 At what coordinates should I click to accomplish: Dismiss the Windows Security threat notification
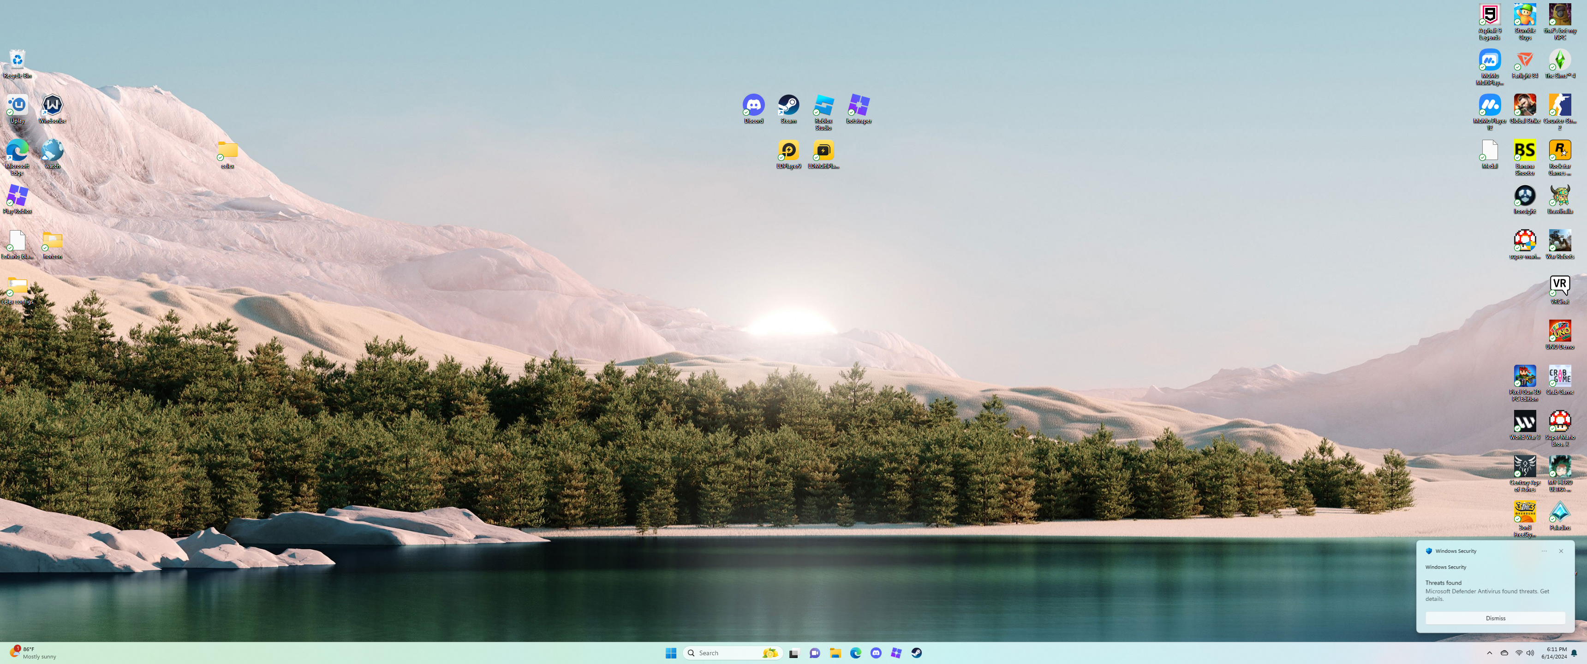click(x=1495, y=618)
